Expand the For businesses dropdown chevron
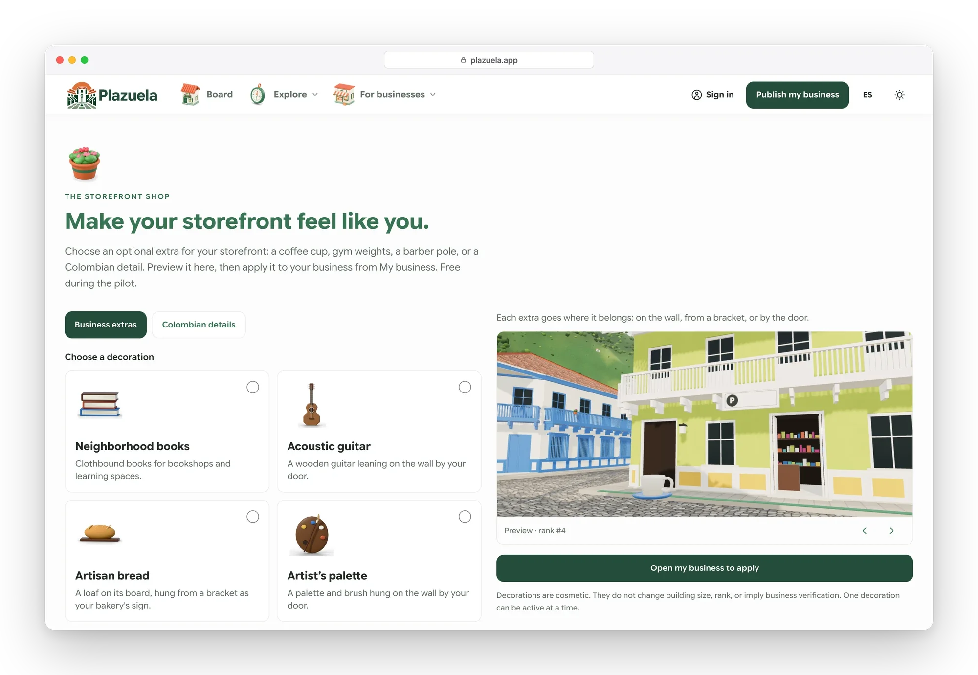The image size is (978, 675). pos(433,95)
